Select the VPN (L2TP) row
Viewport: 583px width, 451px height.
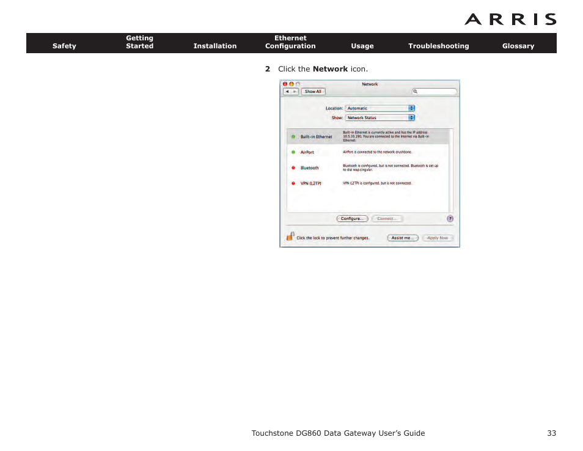click(x=368, y=183)
